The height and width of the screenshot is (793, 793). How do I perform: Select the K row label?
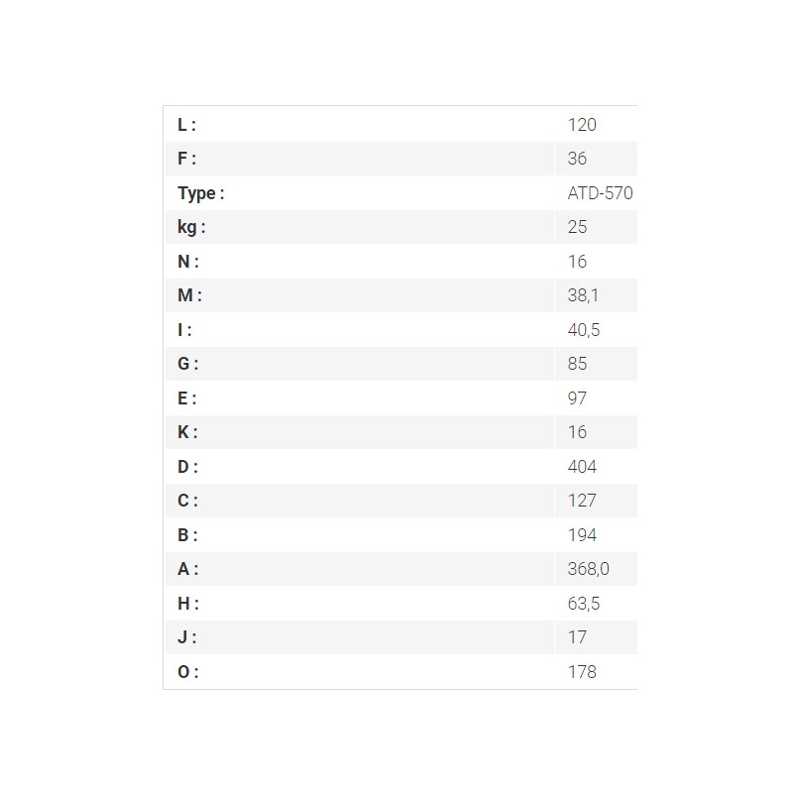(187, 432)
